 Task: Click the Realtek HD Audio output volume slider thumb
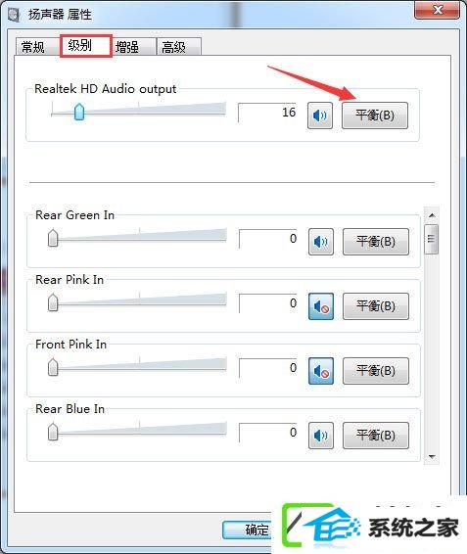click(x=79, y=112)
